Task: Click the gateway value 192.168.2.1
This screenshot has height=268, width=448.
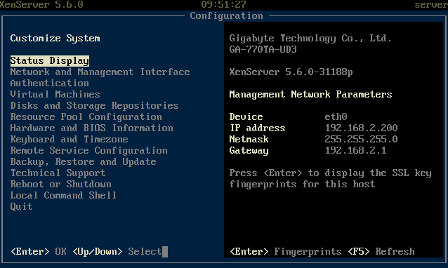Action: point(356,150)
